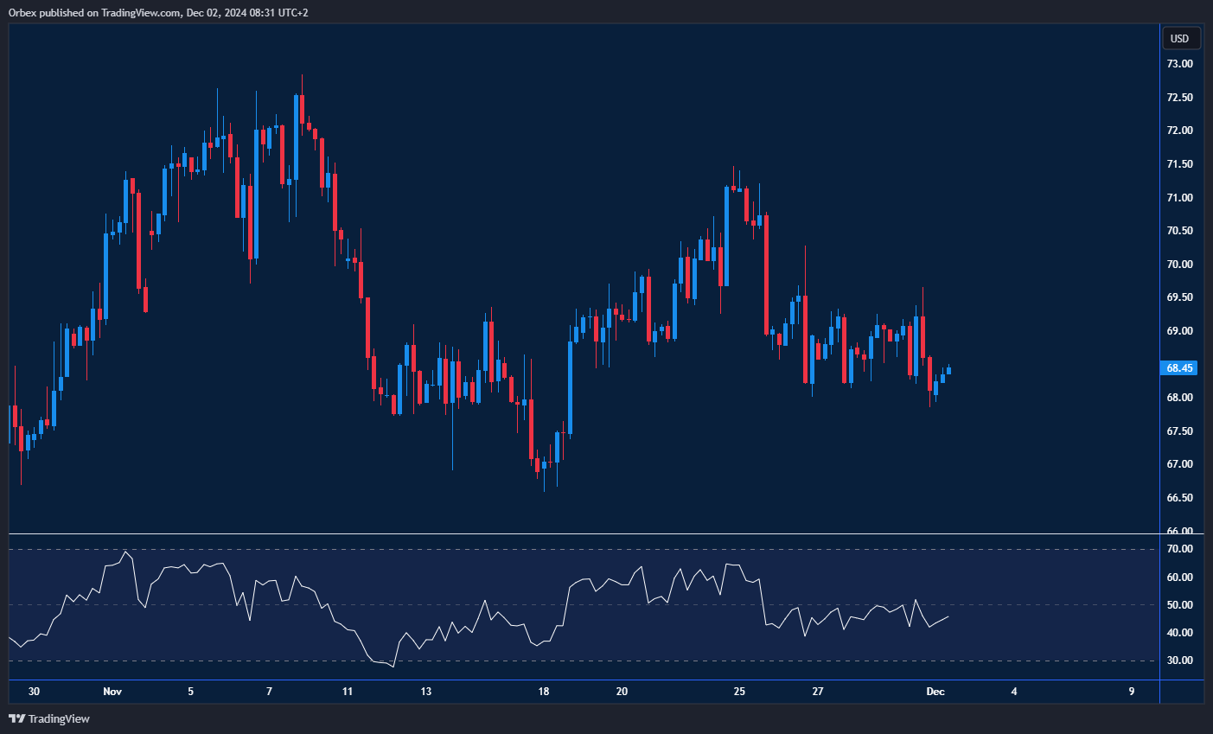Click the 66.50 price scale label

coord(1179,498)
